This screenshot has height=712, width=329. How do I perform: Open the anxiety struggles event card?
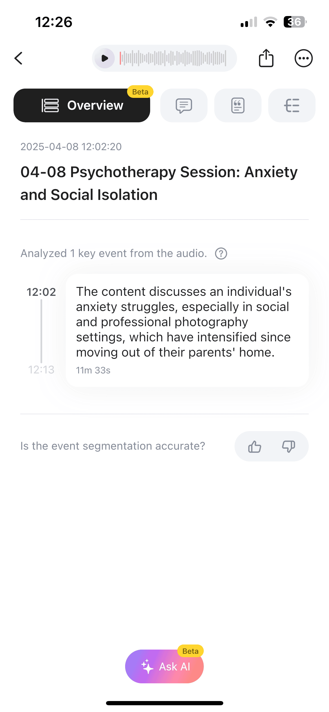[187, 330]
